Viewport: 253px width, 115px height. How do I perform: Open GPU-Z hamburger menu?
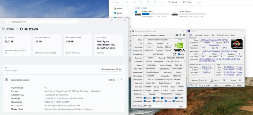point(184,35)
